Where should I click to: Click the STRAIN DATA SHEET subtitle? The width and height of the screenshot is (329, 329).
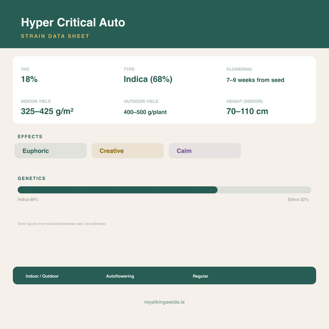[x=55, y=36]
